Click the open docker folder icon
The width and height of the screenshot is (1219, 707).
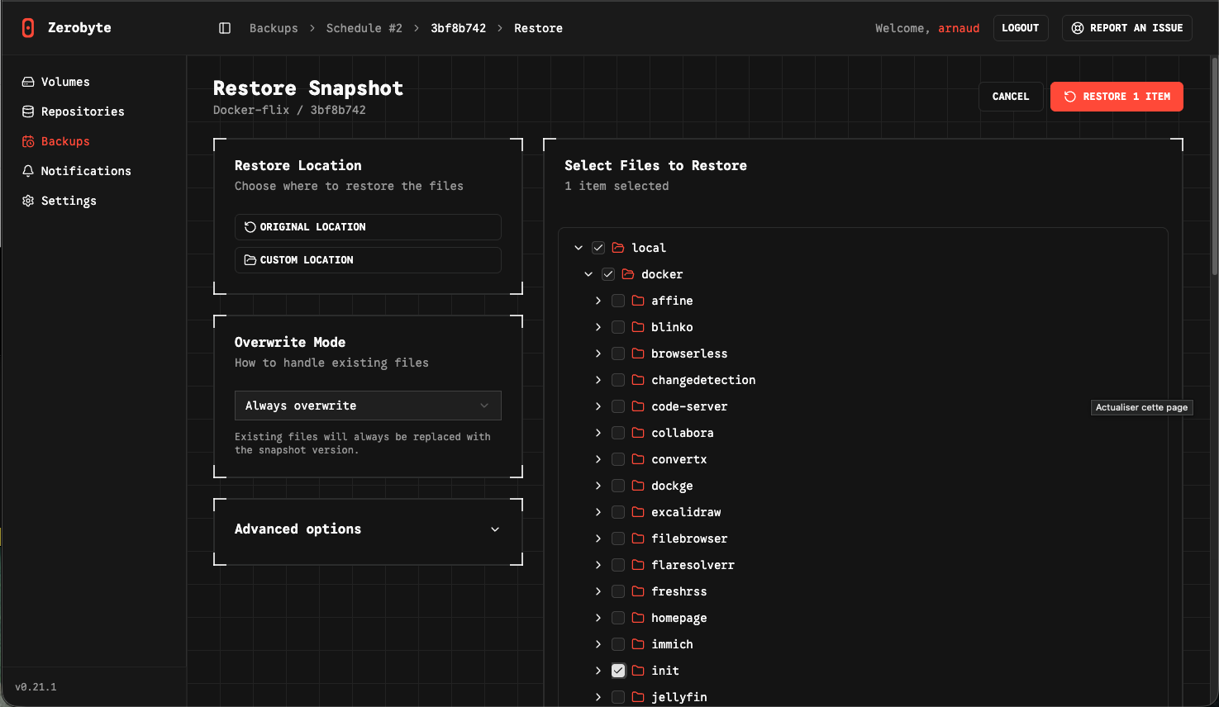click(628, 274)
